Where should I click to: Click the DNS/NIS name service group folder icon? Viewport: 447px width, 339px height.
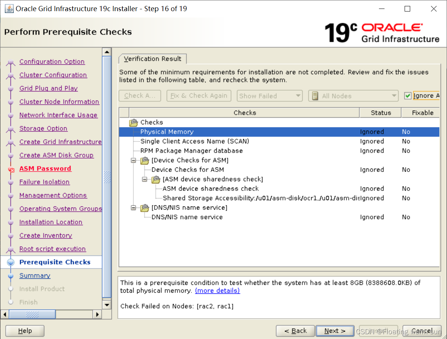point(144,208)
